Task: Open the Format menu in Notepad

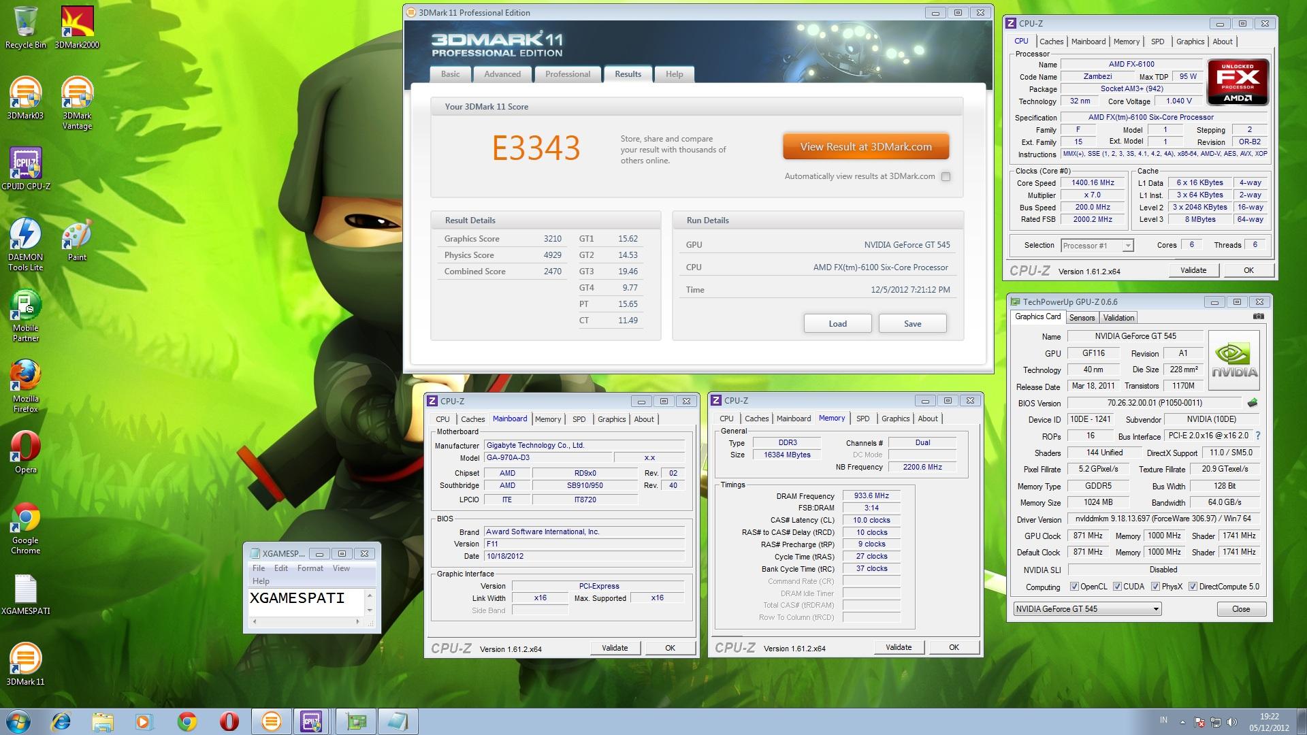Action: [x=310, y=568]
